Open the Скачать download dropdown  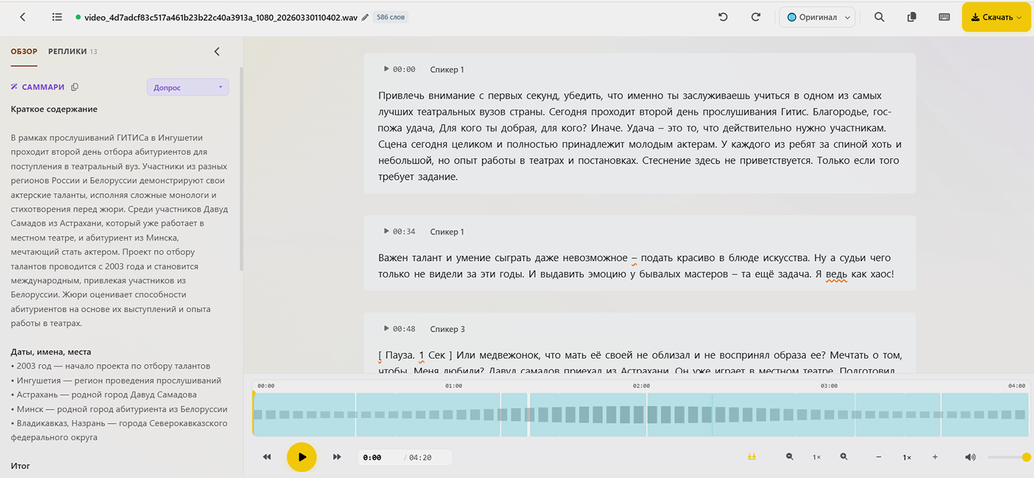[996, 17]
